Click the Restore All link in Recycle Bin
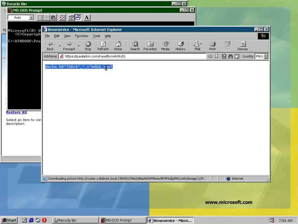The height and width of the screenshot is (224, 298). pyautogui.click(x=17, y=112)
